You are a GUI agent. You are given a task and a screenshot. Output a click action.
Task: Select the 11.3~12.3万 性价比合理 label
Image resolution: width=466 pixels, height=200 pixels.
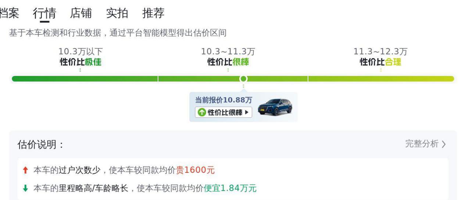(380, 57)
